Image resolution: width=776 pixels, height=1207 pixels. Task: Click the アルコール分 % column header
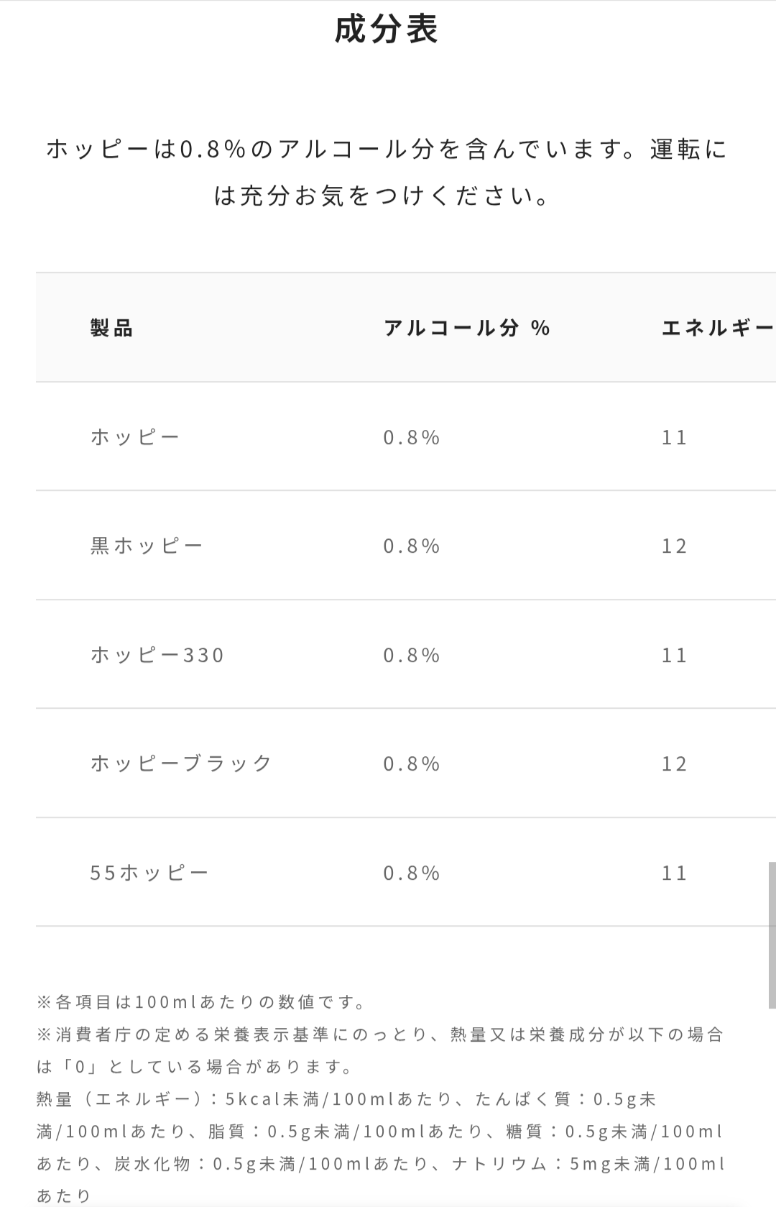click(466, 329)
